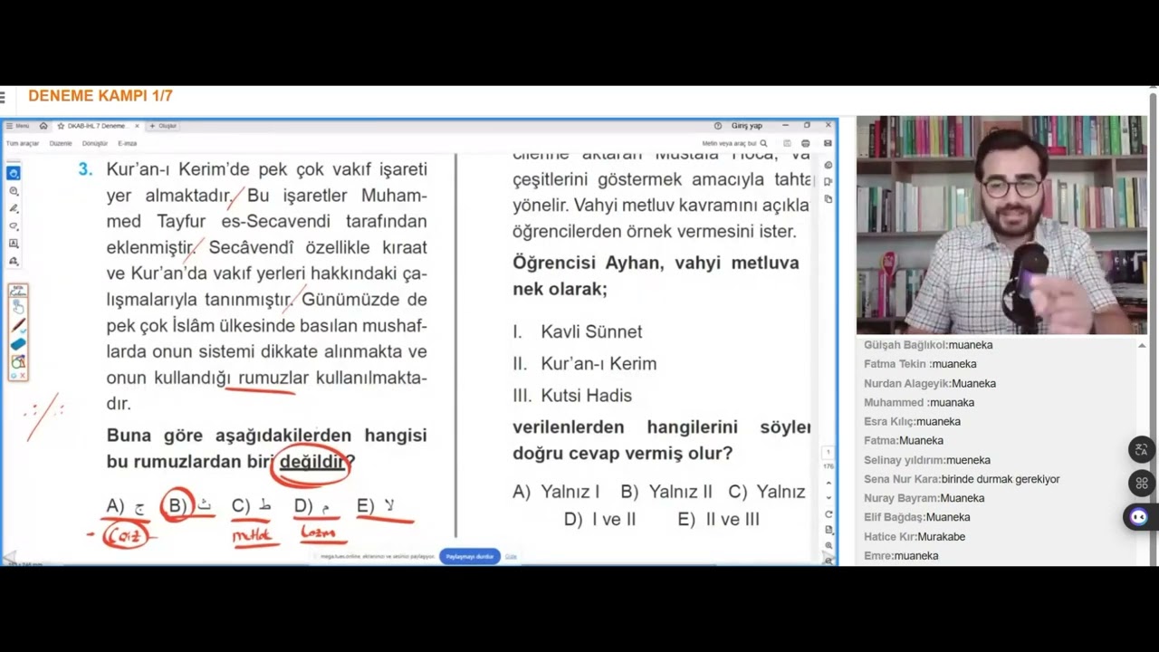Click chat message from Muhammed
The width and height of the screenshot is (1159, 652).
[919, 402]
